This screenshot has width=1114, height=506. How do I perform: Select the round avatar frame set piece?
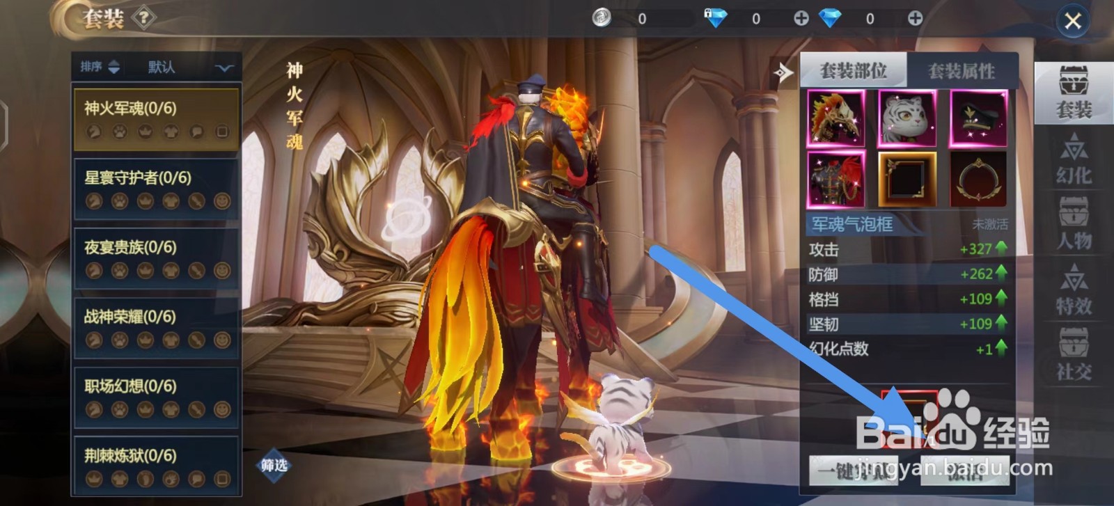978,180
